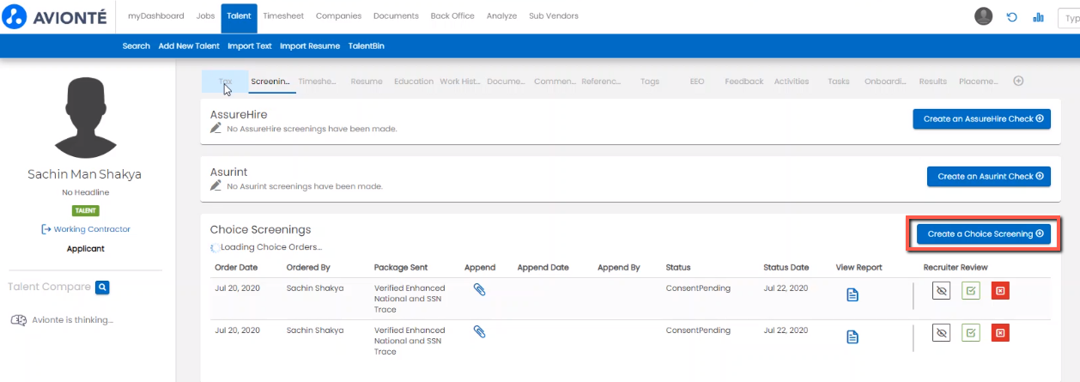Click the refresh history icon in header

(1012, 16)
